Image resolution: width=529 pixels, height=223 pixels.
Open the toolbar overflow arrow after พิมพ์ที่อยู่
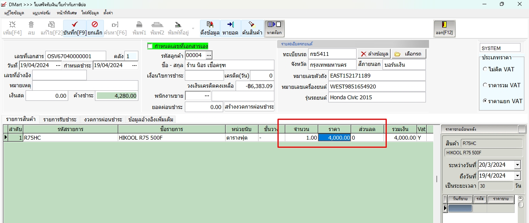(193, 28)
